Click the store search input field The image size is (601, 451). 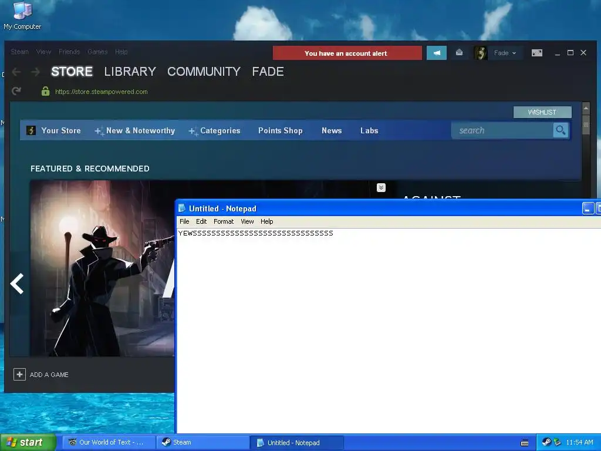(x=502, y=130)
